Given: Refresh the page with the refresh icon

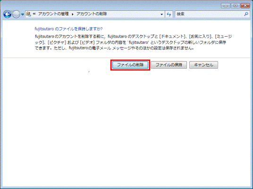Looking at the screenshot, I should (169, 14).
